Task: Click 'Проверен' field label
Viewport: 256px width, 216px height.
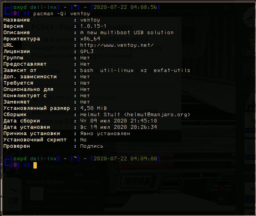Action: [17, 146]
